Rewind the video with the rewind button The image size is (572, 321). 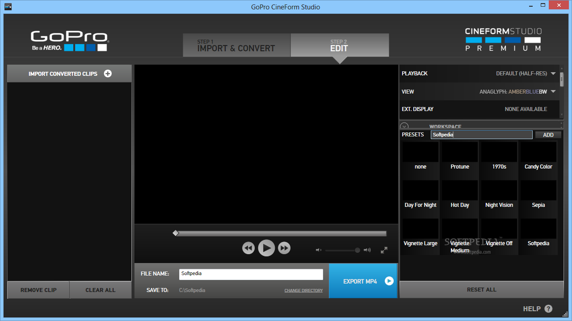tap(248, 248)
